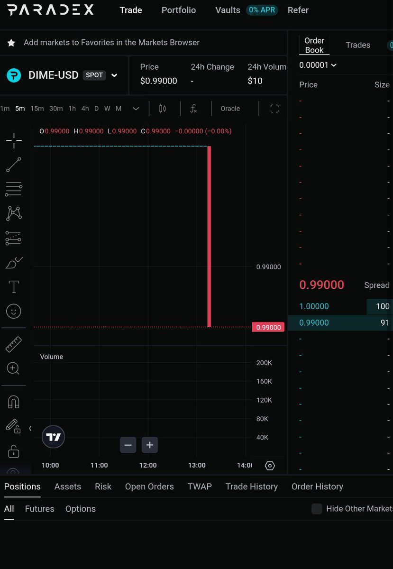Expand more timeframe options chevron
The image size is (393, 569).
tap(136, 109)
